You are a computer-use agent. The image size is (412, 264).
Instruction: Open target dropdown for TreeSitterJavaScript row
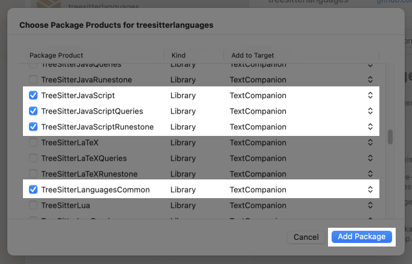[x=370, y=95]
